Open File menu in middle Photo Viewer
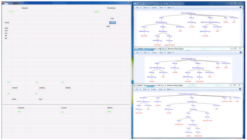 [x=138, y=53]
